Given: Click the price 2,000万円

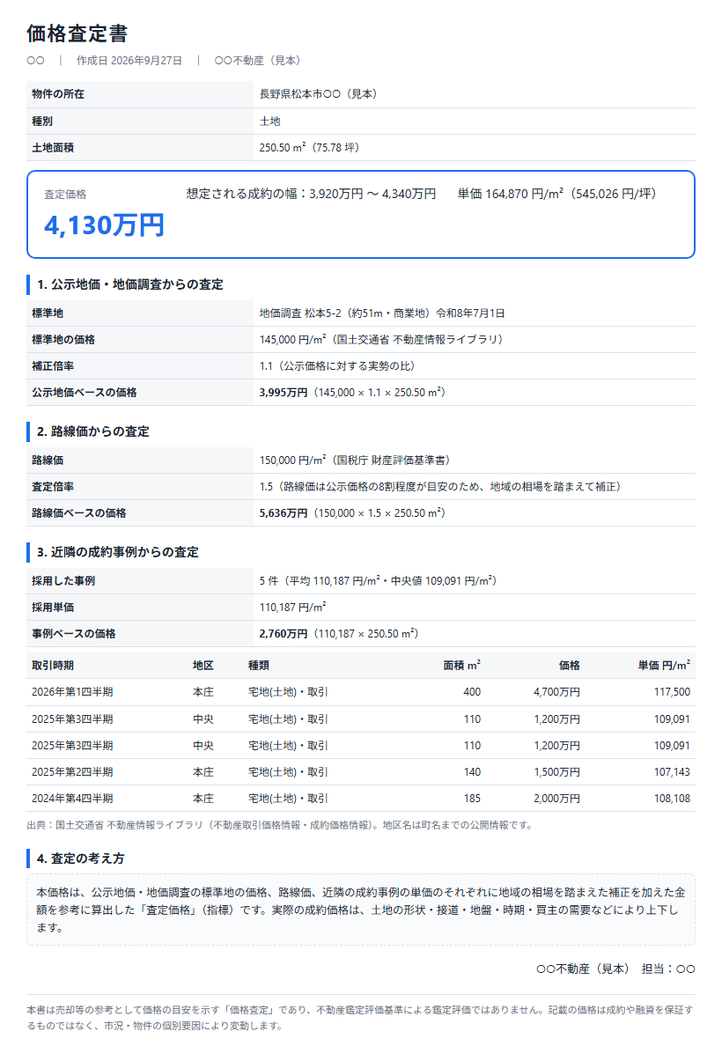Looking at the screenshot, I should (x=556, y=799).
